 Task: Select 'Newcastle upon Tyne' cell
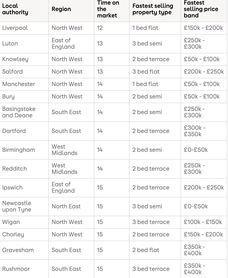pos(17,207)
